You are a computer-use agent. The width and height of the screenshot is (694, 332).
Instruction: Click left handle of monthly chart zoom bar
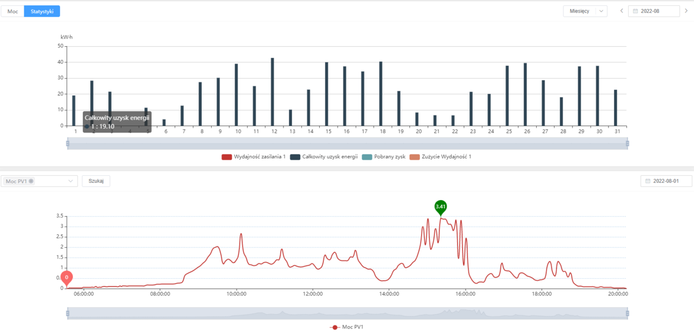[x=68, y=143]
